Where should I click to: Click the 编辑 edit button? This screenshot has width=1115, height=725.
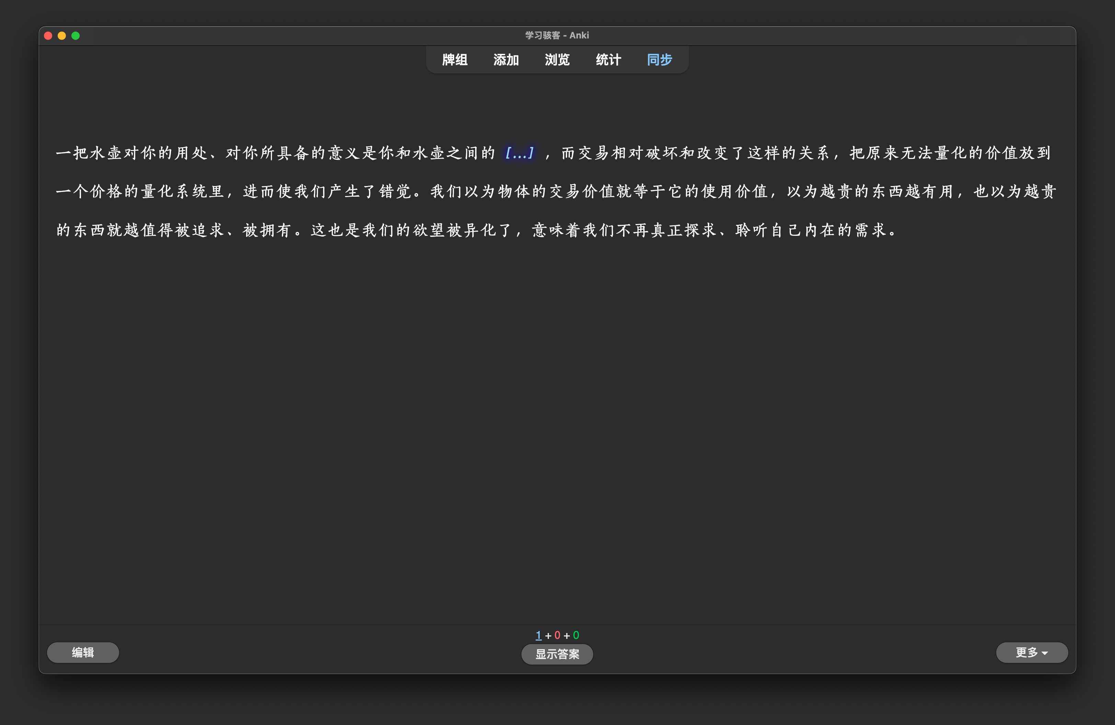click(x=83, y=653)
